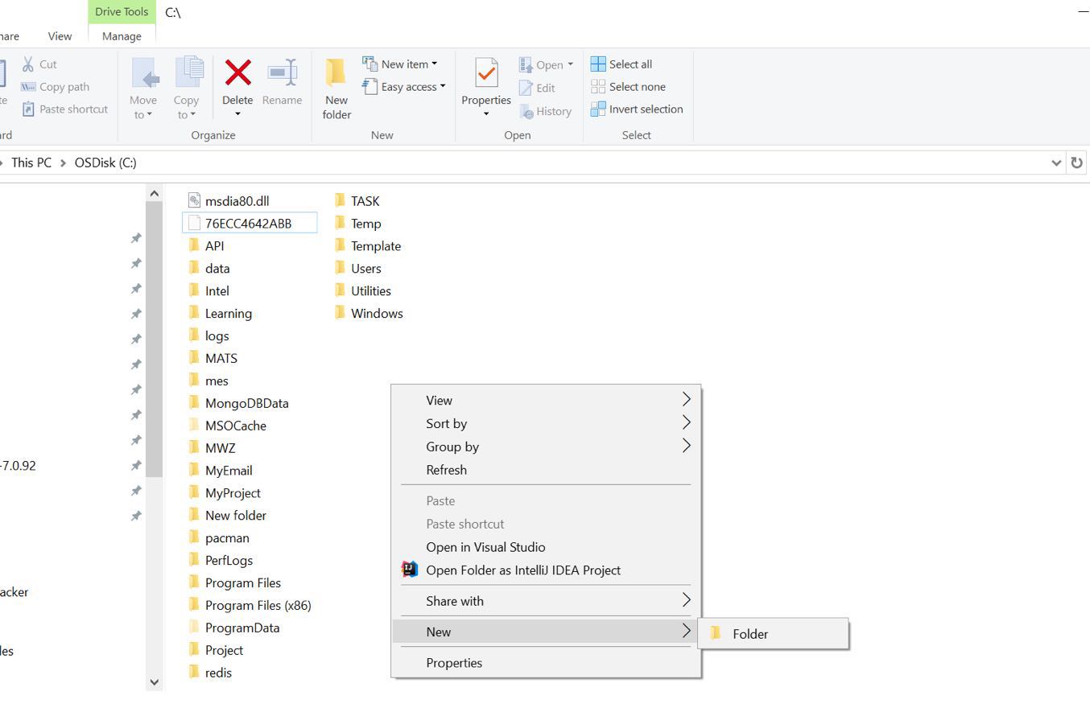The width and height of the screenshot is (1090, 712).
Task: Select the Users folder
Action: pyautogui.click(x=357, y=269)
